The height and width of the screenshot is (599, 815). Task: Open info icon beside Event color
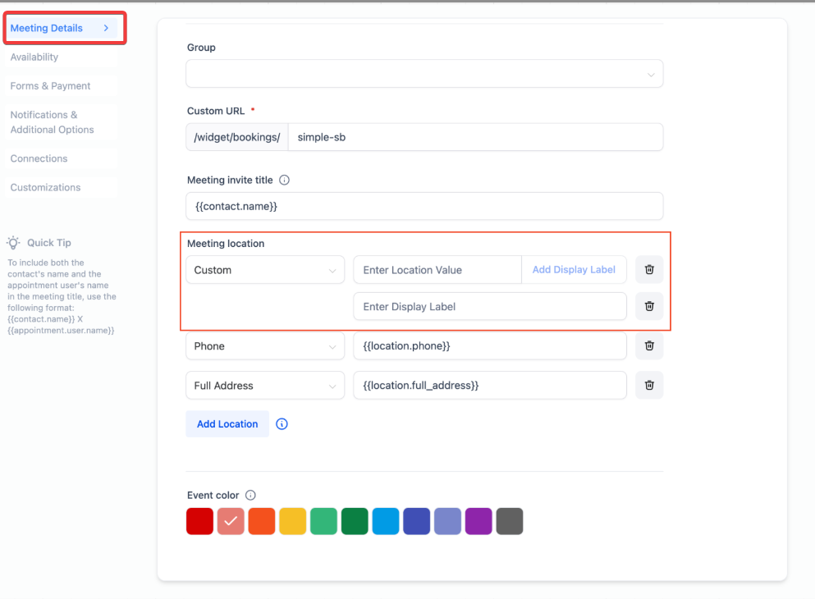pyautogui.click(x=251, y=496)
